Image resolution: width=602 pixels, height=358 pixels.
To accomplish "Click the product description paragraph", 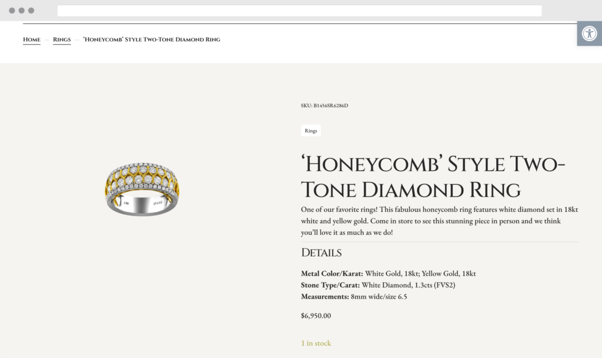I will (435, 221).
